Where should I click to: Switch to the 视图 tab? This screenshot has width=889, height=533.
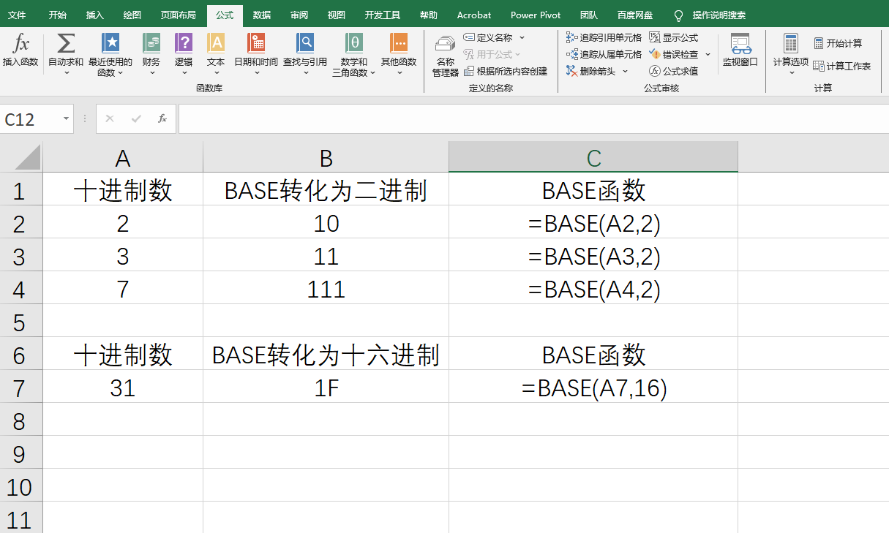(x=337, y=15)
